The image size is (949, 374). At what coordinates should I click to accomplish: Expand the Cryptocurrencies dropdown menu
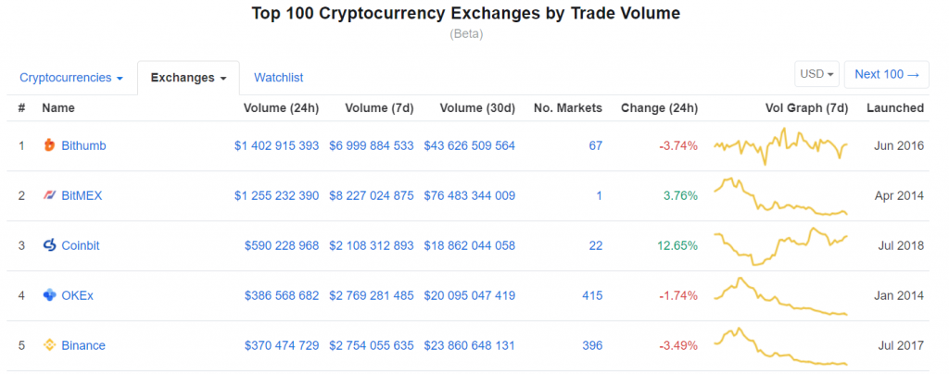pos(71,78)
